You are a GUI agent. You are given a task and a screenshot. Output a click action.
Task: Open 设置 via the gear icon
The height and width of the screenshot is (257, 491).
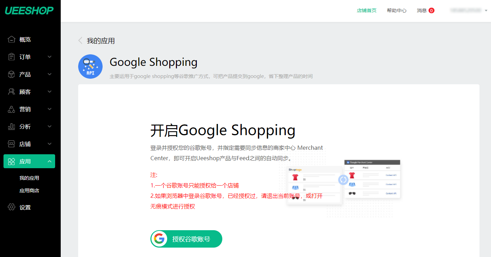[x=12, y=207]
